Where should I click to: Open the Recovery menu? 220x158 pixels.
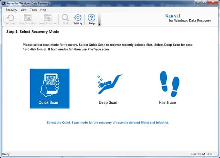[x=11, y=10]
